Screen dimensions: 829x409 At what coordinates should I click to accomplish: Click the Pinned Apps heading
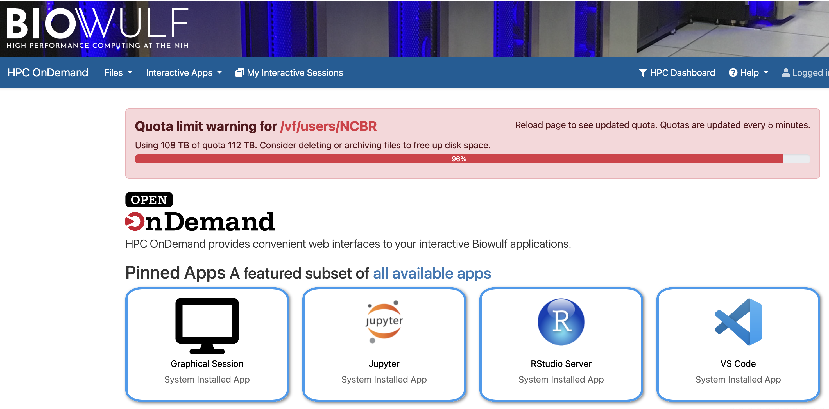point(175,273)
